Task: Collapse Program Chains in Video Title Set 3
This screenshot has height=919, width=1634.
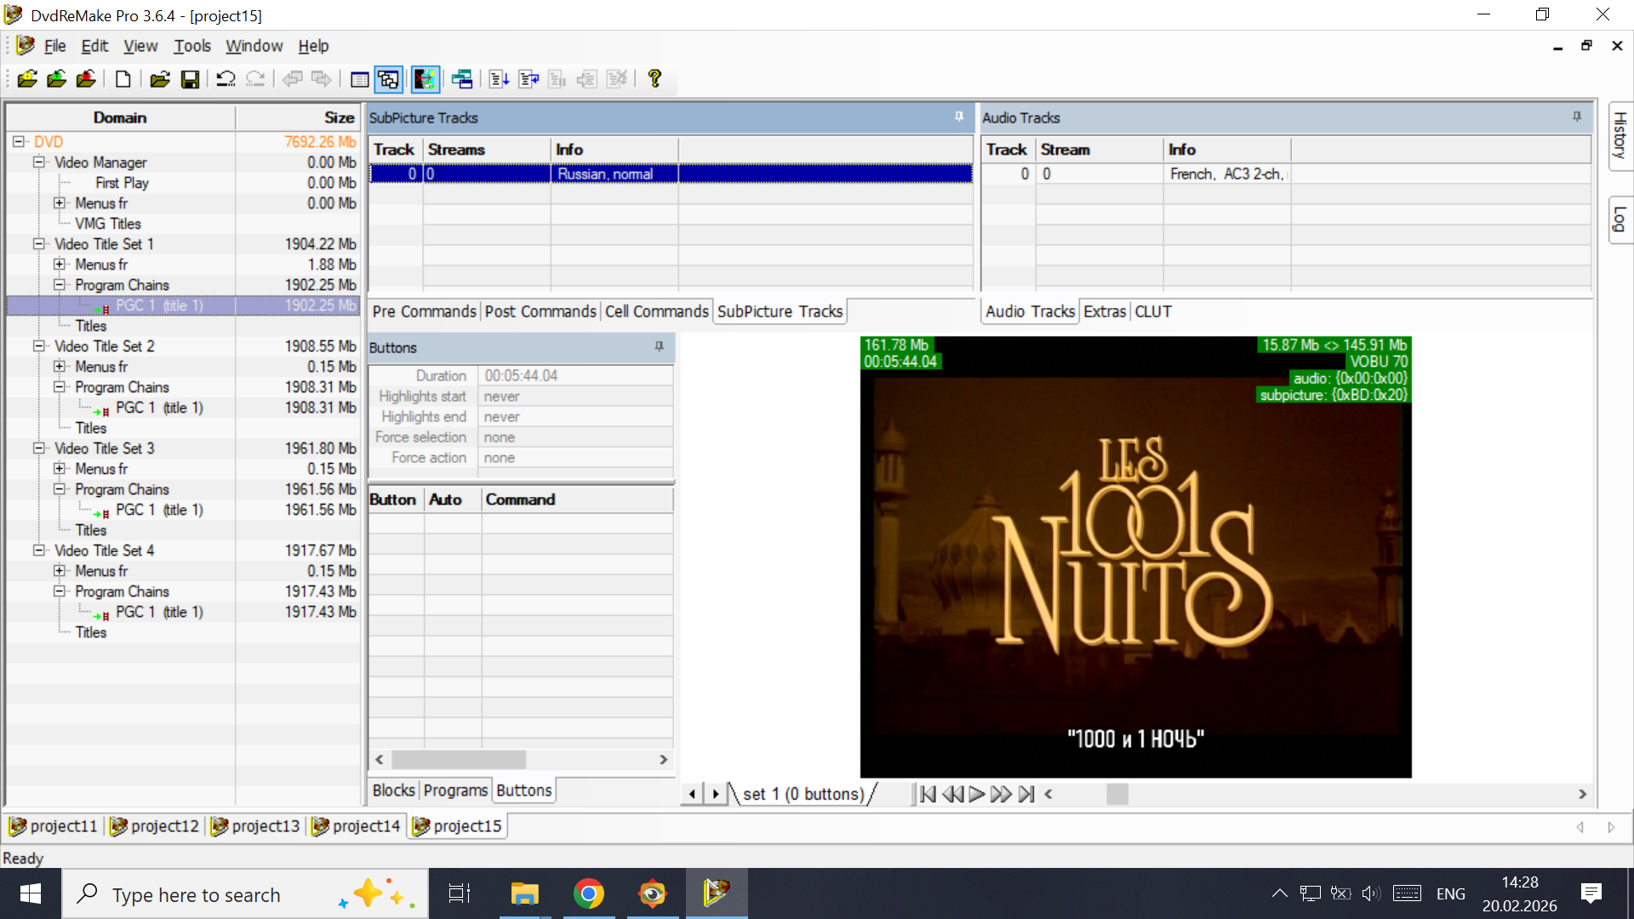Action: (x=60, y=489)
